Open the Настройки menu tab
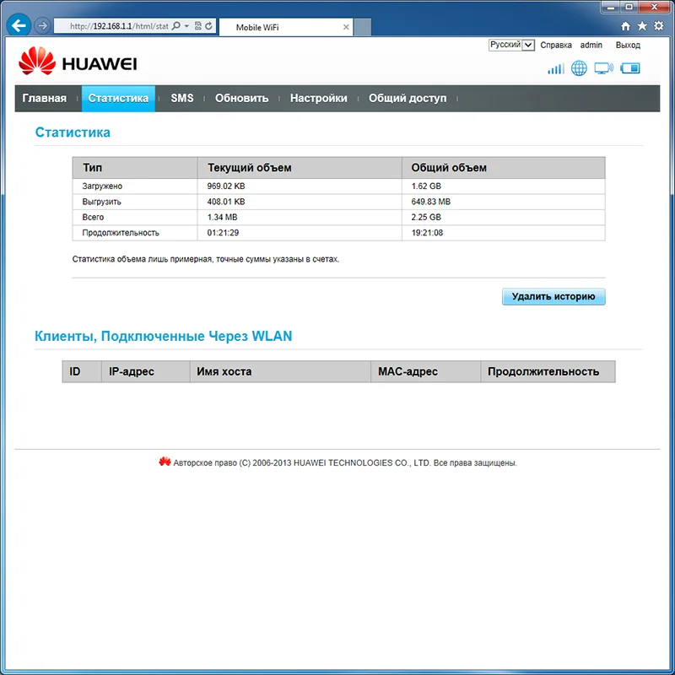This screenshot has width=675, height=675. [319, 98]
